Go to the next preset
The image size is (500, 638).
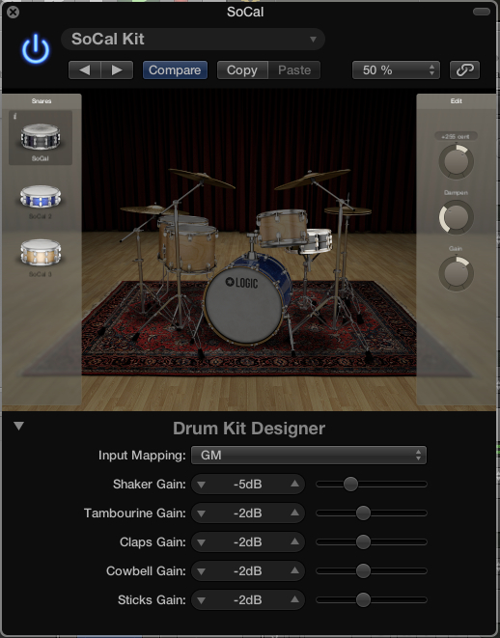coord(117,70)
